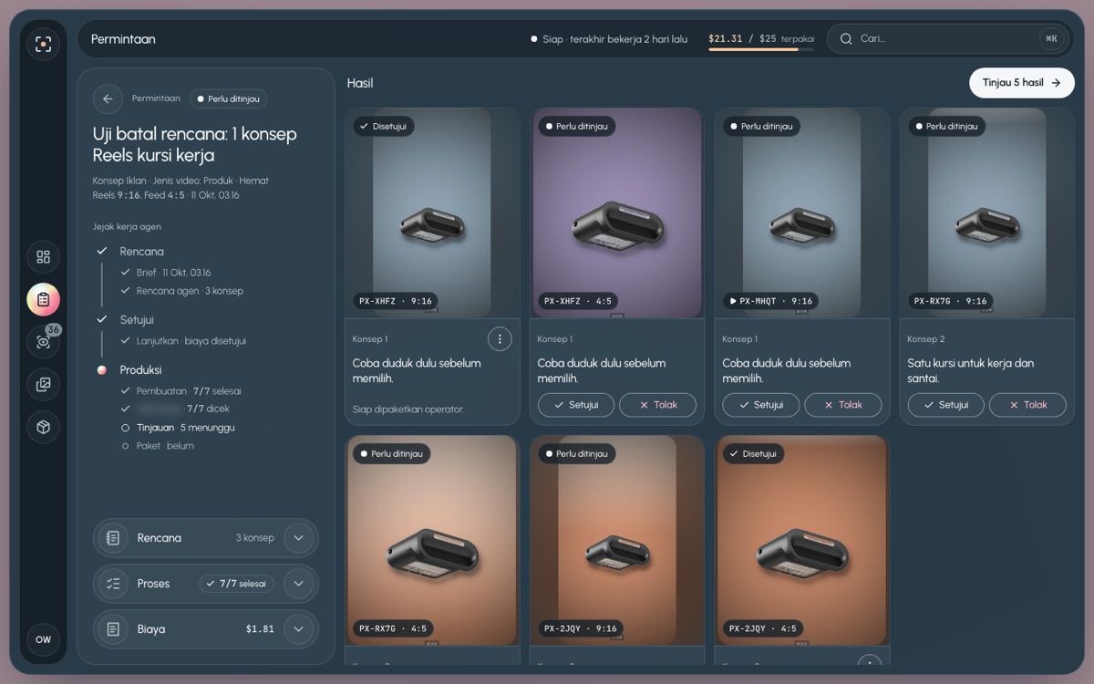Expand the Rencana panel chevron
The image size is (1094, 684).
[x=298, y=538]
